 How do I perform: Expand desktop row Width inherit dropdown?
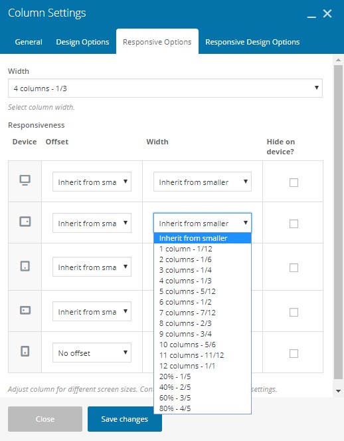click(202, 182)
